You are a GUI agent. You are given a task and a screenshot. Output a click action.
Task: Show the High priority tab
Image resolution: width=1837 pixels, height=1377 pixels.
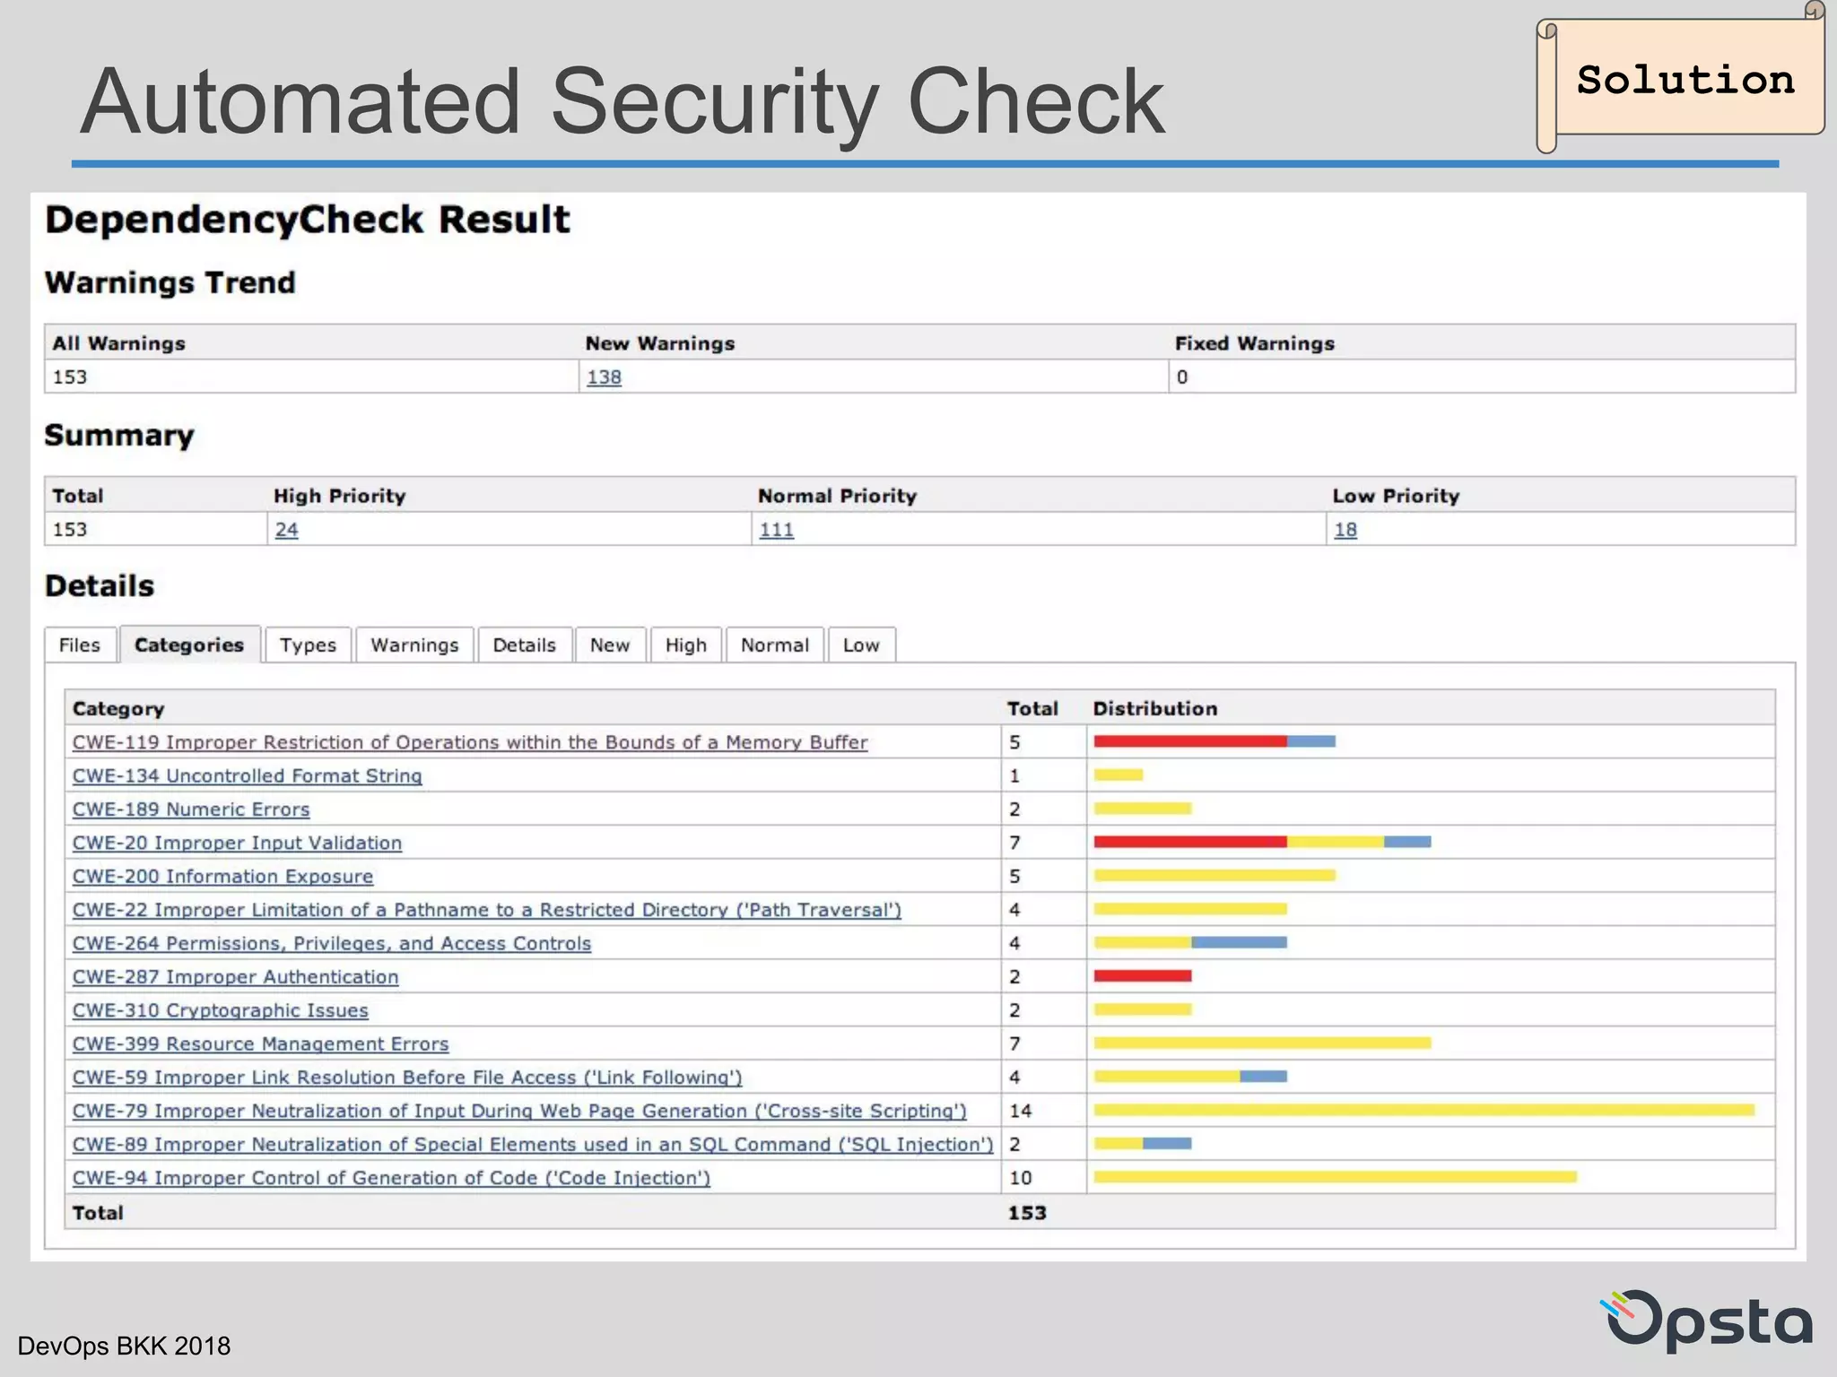686,645
